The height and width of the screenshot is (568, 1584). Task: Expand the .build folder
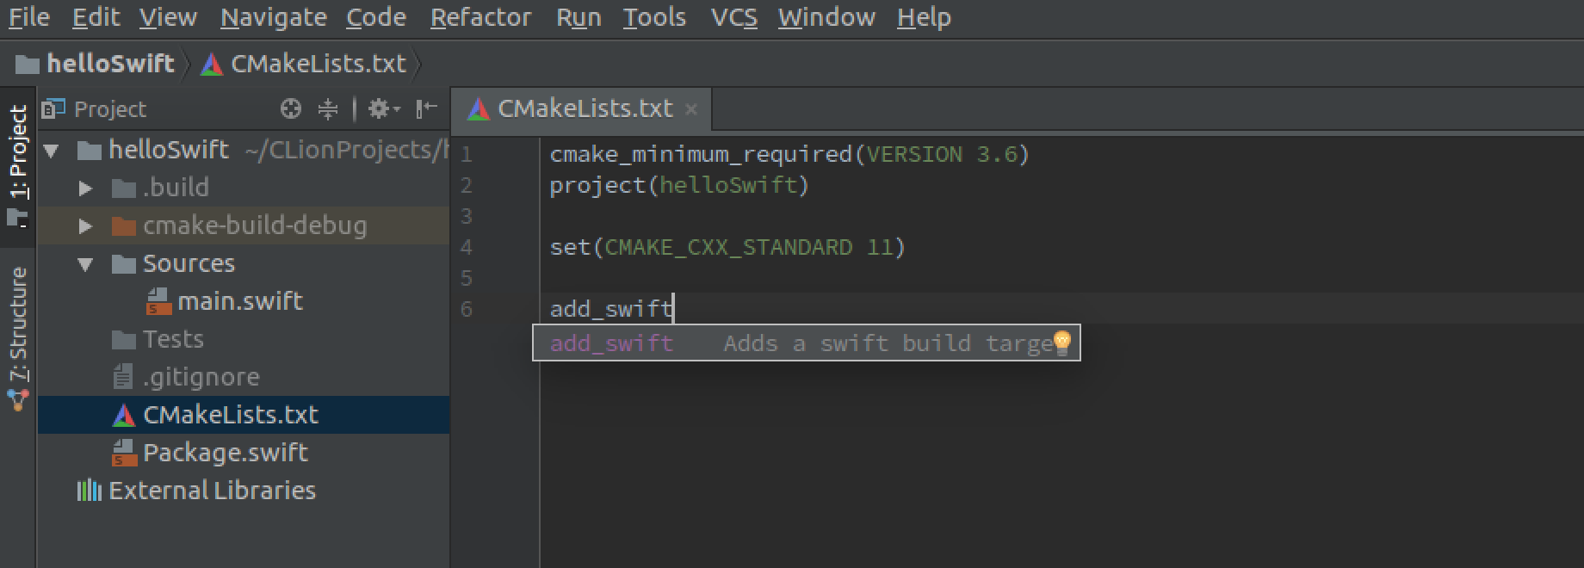(85, 188)
